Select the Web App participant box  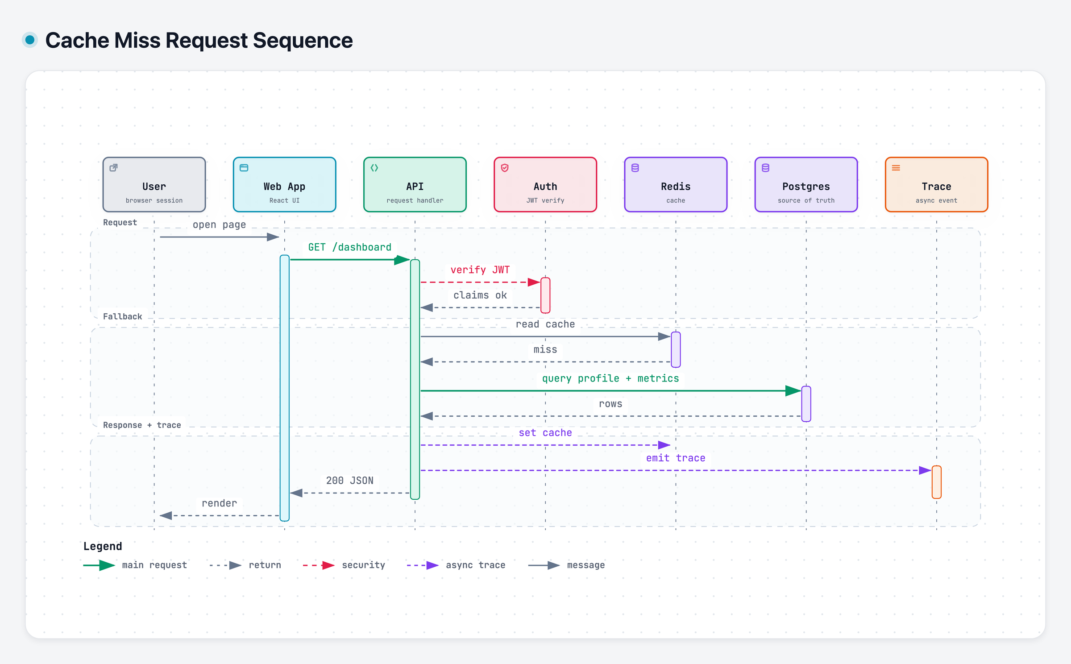pos(284,184)
